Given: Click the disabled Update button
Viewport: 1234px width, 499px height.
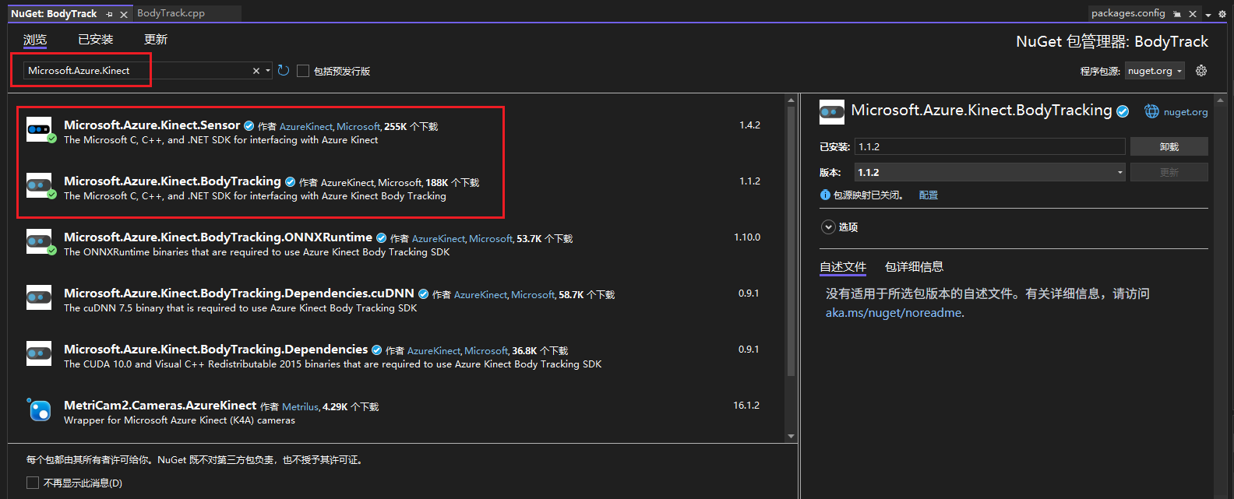Looking at the screenshot, I should coord(1169,172).
